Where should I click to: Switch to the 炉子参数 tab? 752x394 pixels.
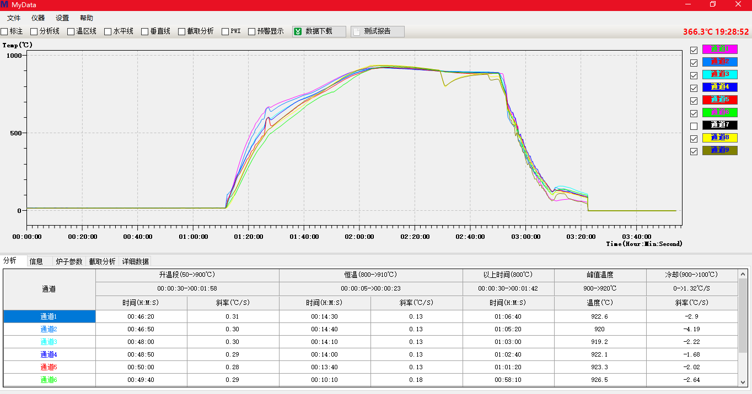69,261
